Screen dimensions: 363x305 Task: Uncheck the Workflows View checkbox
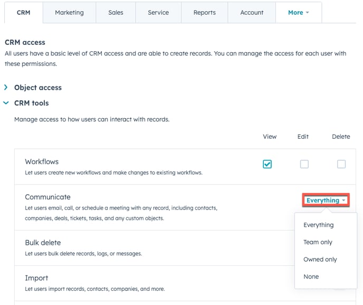267,164
